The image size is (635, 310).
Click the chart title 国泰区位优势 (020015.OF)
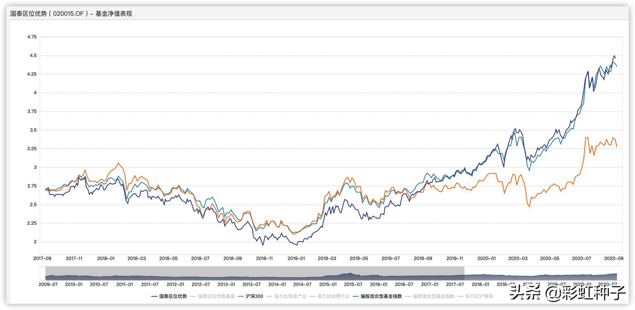(x=71, y=14)
